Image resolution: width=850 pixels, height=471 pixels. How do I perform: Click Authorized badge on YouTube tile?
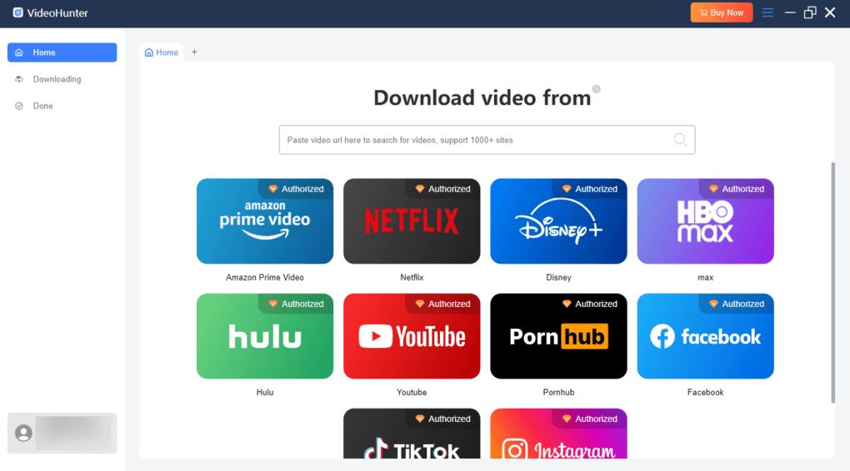(443, 304)
